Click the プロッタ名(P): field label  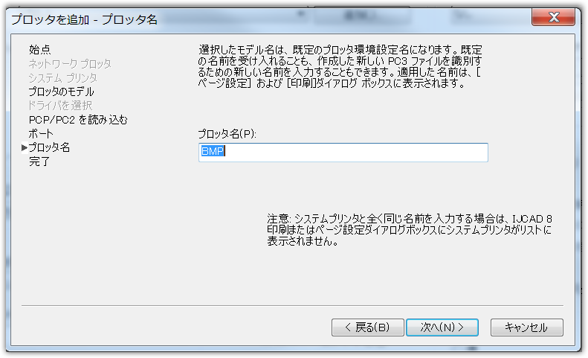227,134
